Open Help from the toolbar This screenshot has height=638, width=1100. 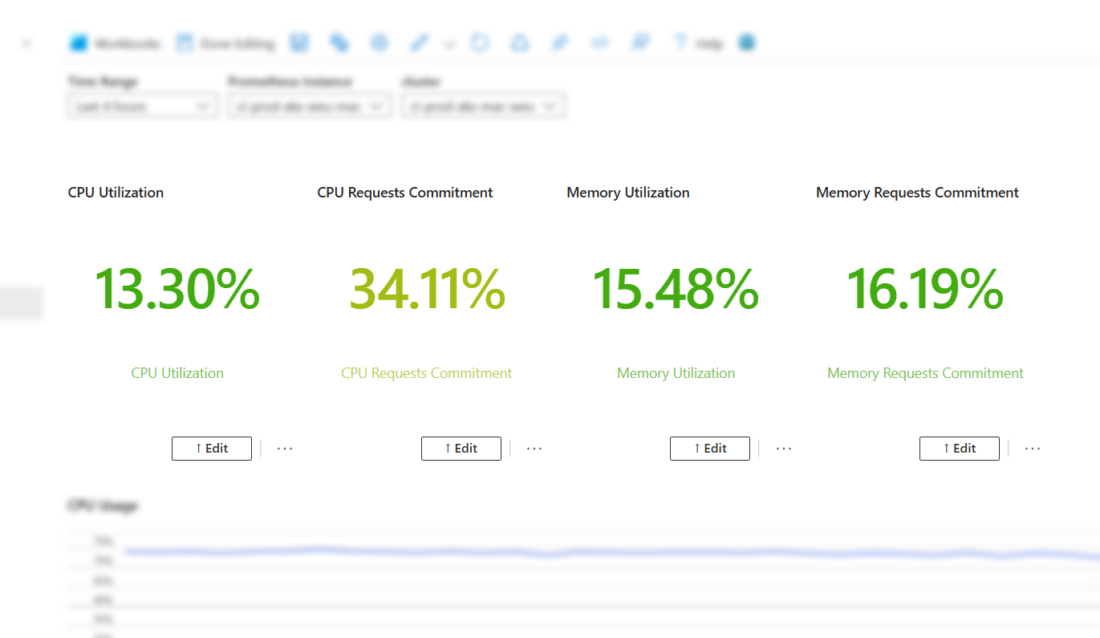pos(698,43)
